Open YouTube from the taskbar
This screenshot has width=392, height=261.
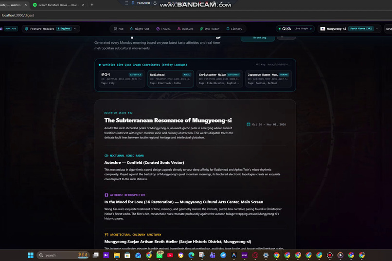(170, 255)
